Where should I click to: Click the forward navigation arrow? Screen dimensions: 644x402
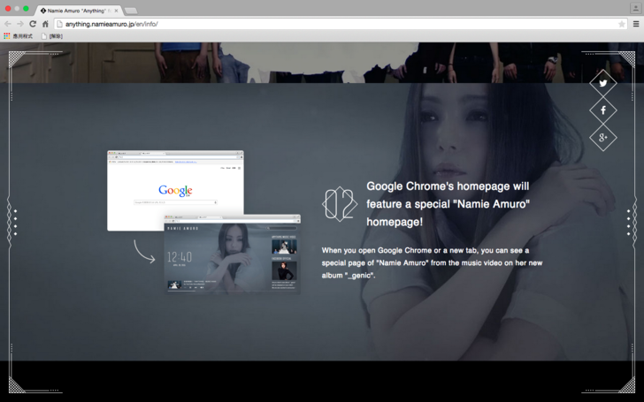(x=20, y=24)
